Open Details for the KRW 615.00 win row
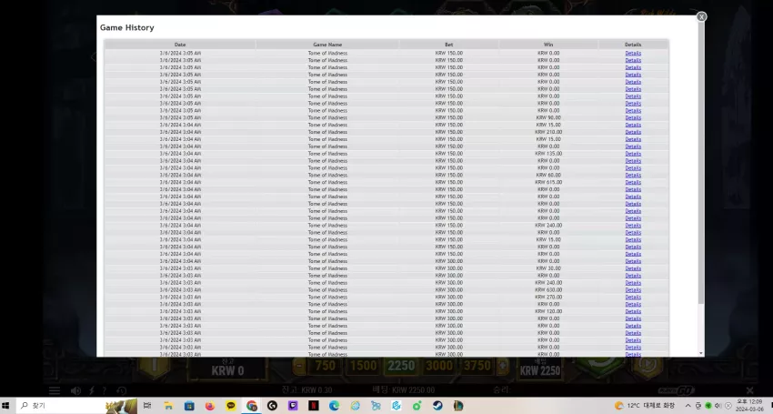Viewport: 773px width, 414px height. pyautogui.click(x=633, y=182)
